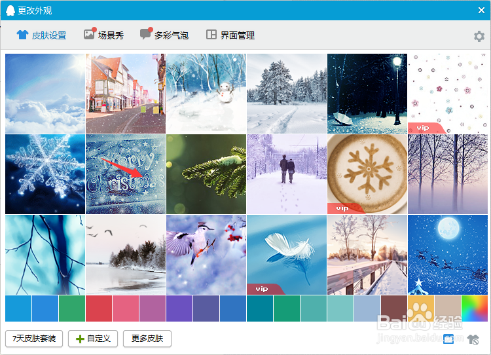Choose the purple misty bare trees skin
Screen dimensions: 491x355
[448, 174]
